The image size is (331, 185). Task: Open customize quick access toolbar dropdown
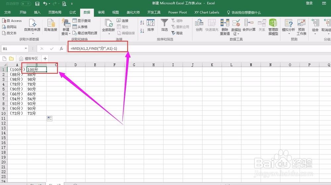(72, 4)
